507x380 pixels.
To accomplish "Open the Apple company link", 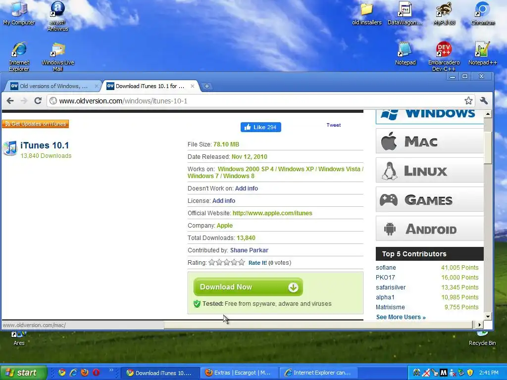I will point(225,226).
